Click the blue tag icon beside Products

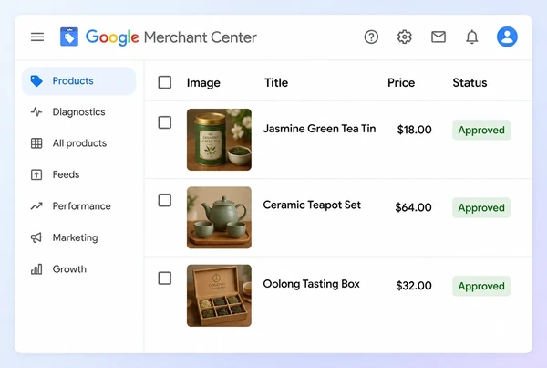coord(36,81)
